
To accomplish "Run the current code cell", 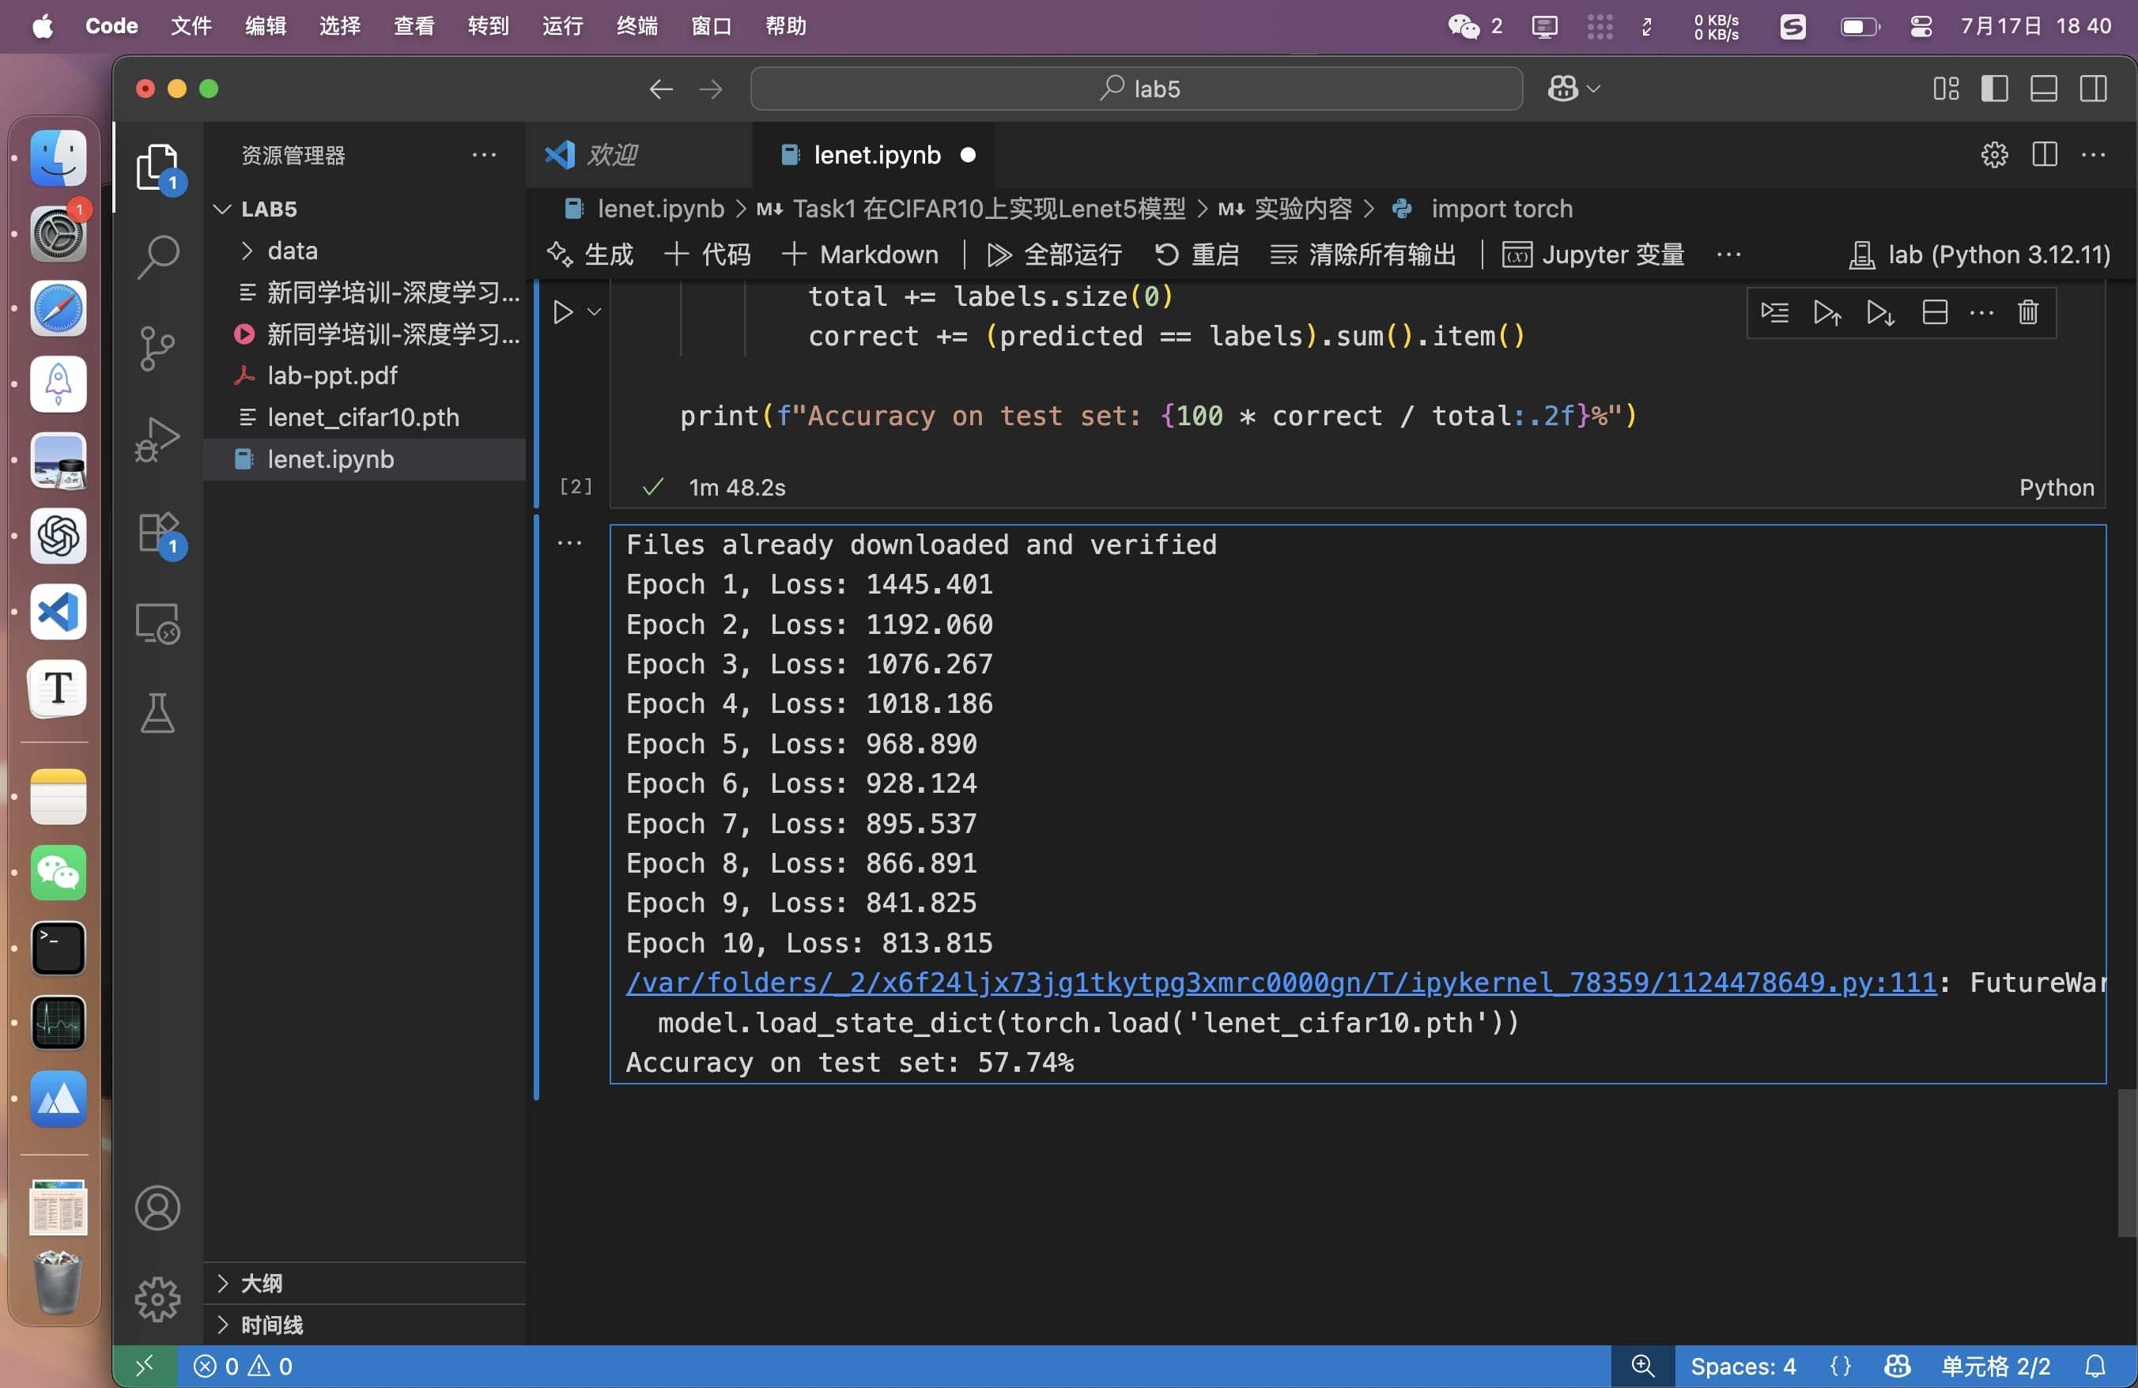I will point(563,312).
